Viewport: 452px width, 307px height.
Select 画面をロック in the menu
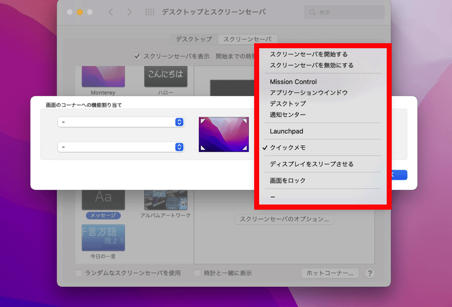[x=287, y=180]
